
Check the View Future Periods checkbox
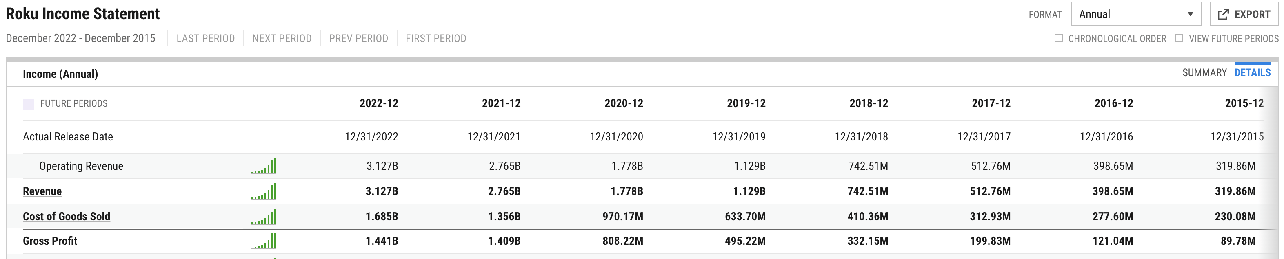click(x=1179, y=38)
